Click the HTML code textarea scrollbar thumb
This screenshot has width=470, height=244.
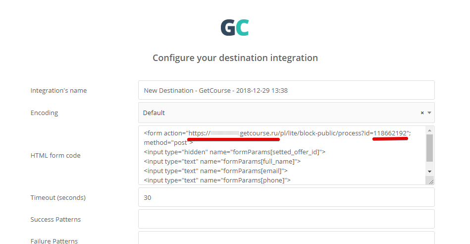(429, 148)
